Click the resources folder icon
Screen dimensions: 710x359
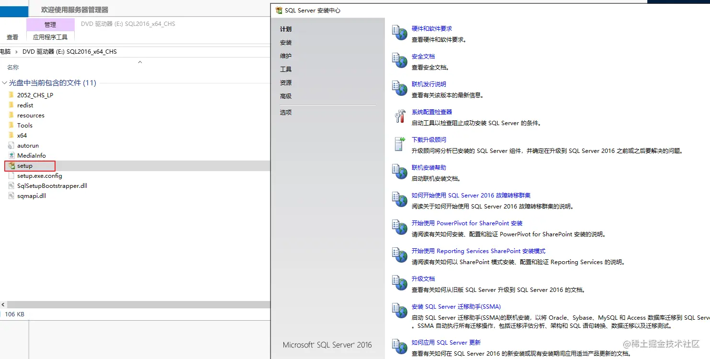point(11,115)
